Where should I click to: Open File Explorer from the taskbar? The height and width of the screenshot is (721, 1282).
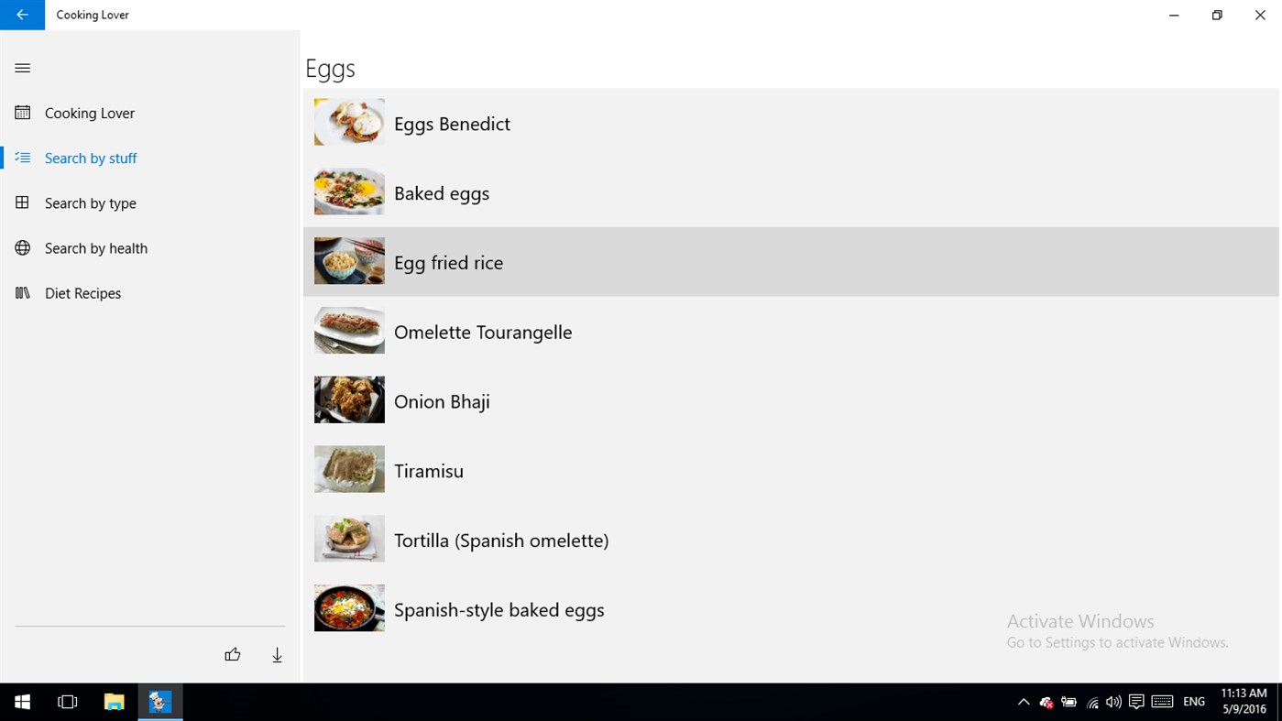(114, 702)
